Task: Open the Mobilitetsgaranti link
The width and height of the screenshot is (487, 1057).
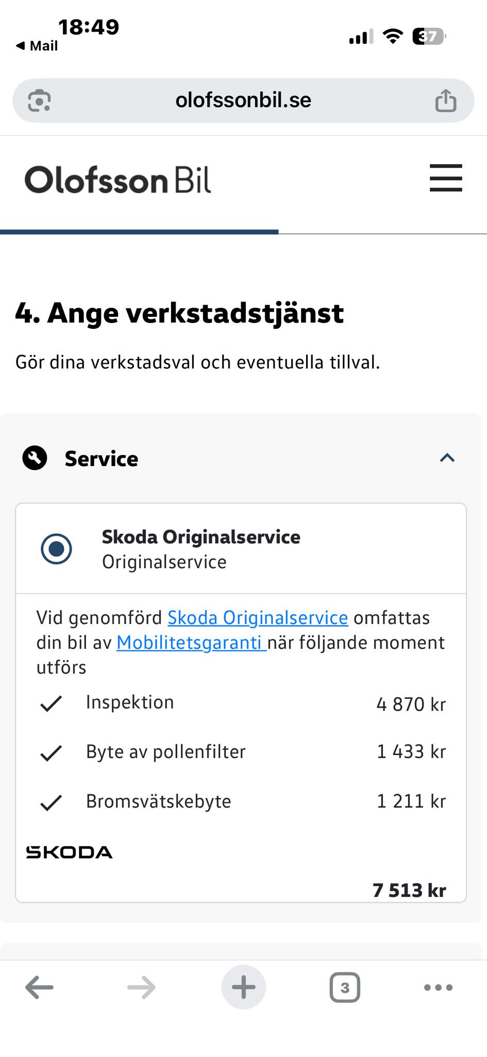Action: pyautogui.click(x=191, y=643)
